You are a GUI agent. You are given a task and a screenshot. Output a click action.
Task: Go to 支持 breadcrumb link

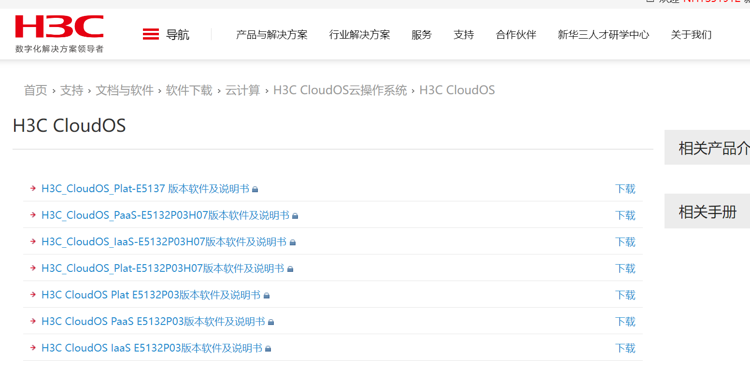[x=71, y=90]
